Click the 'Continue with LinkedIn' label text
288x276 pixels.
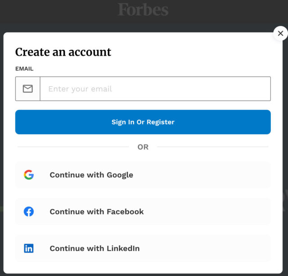[x=94, y=248]
